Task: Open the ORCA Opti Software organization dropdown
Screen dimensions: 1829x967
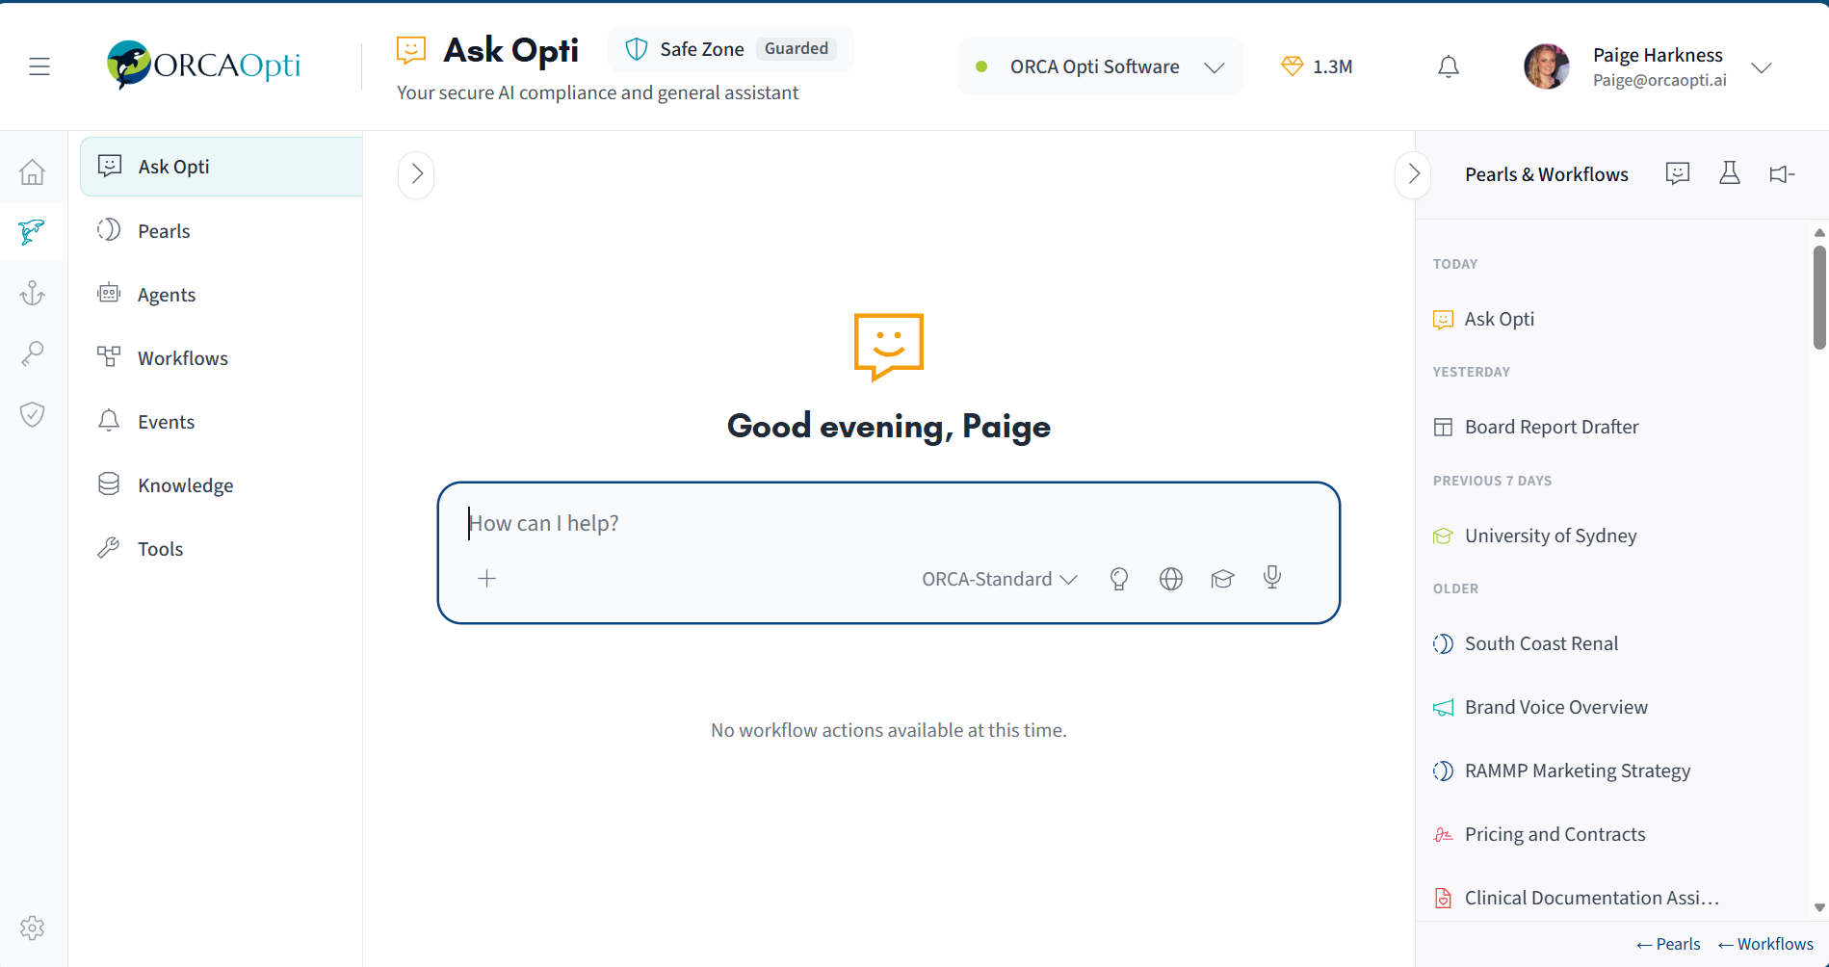Action: 1100,66
